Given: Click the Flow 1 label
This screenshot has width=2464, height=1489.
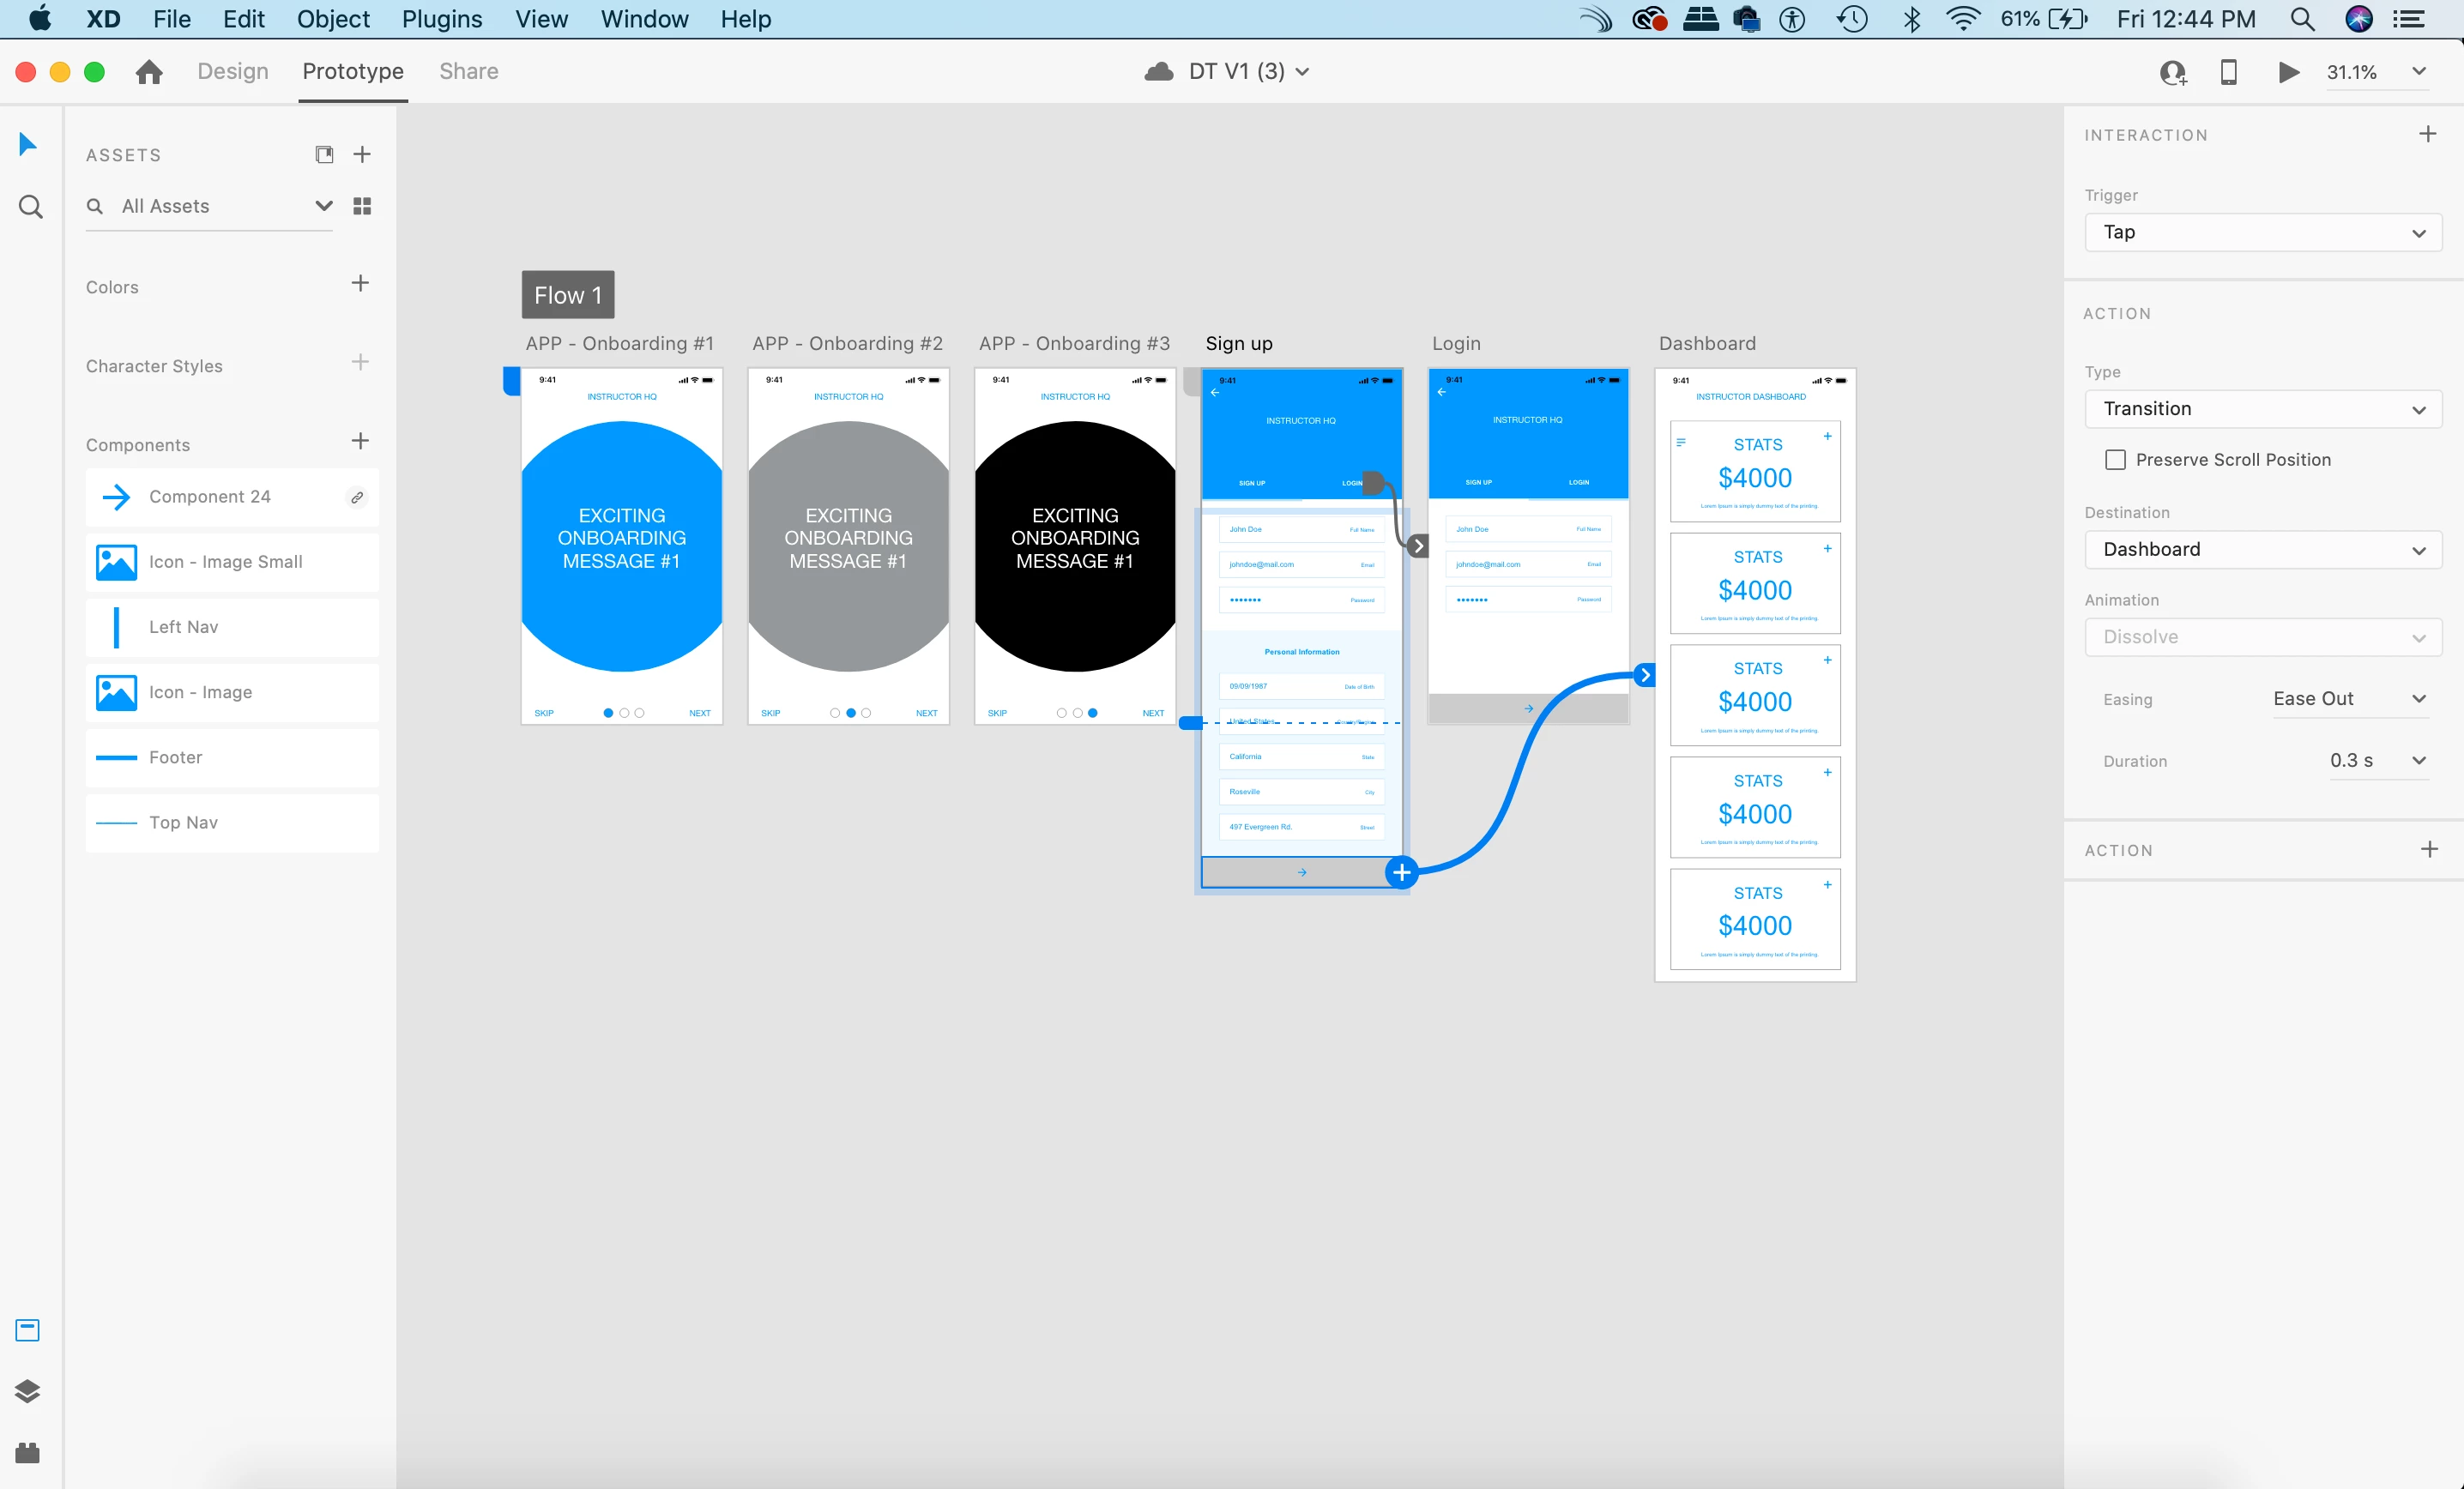Looking at the screenshot, I should click(x=568, y=295).
